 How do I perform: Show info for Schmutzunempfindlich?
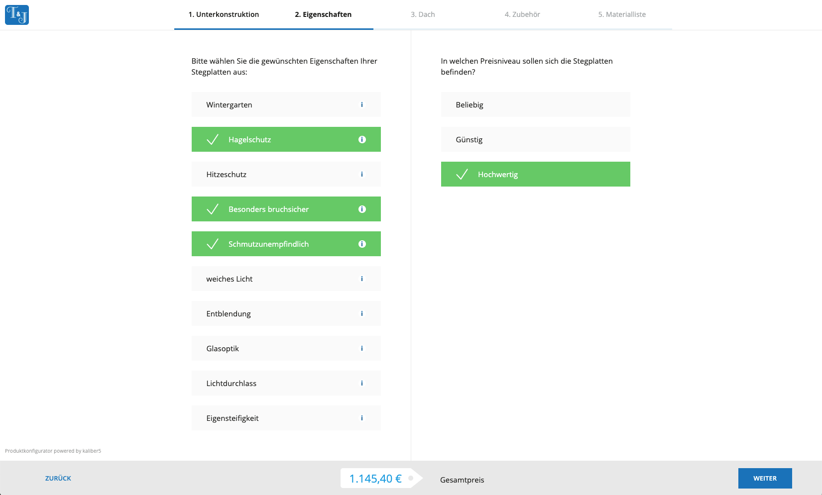[x=362, y=244]
